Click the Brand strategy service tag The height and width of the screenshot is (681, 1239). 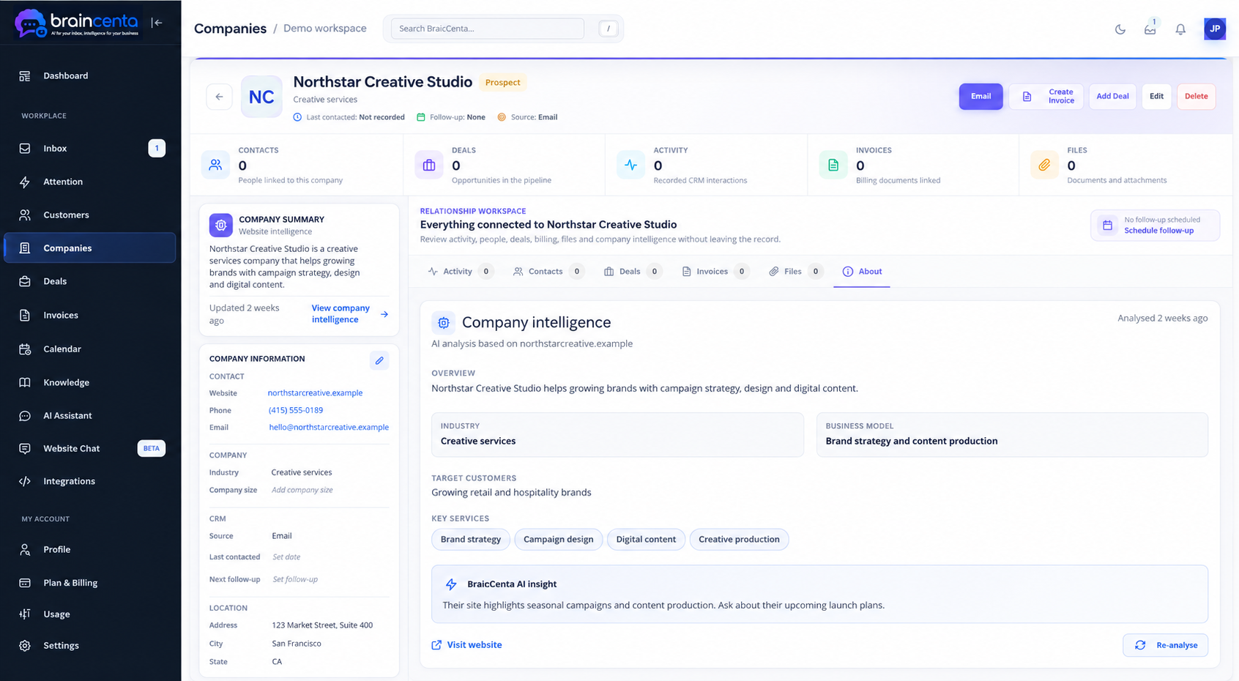tap(471, 540)
